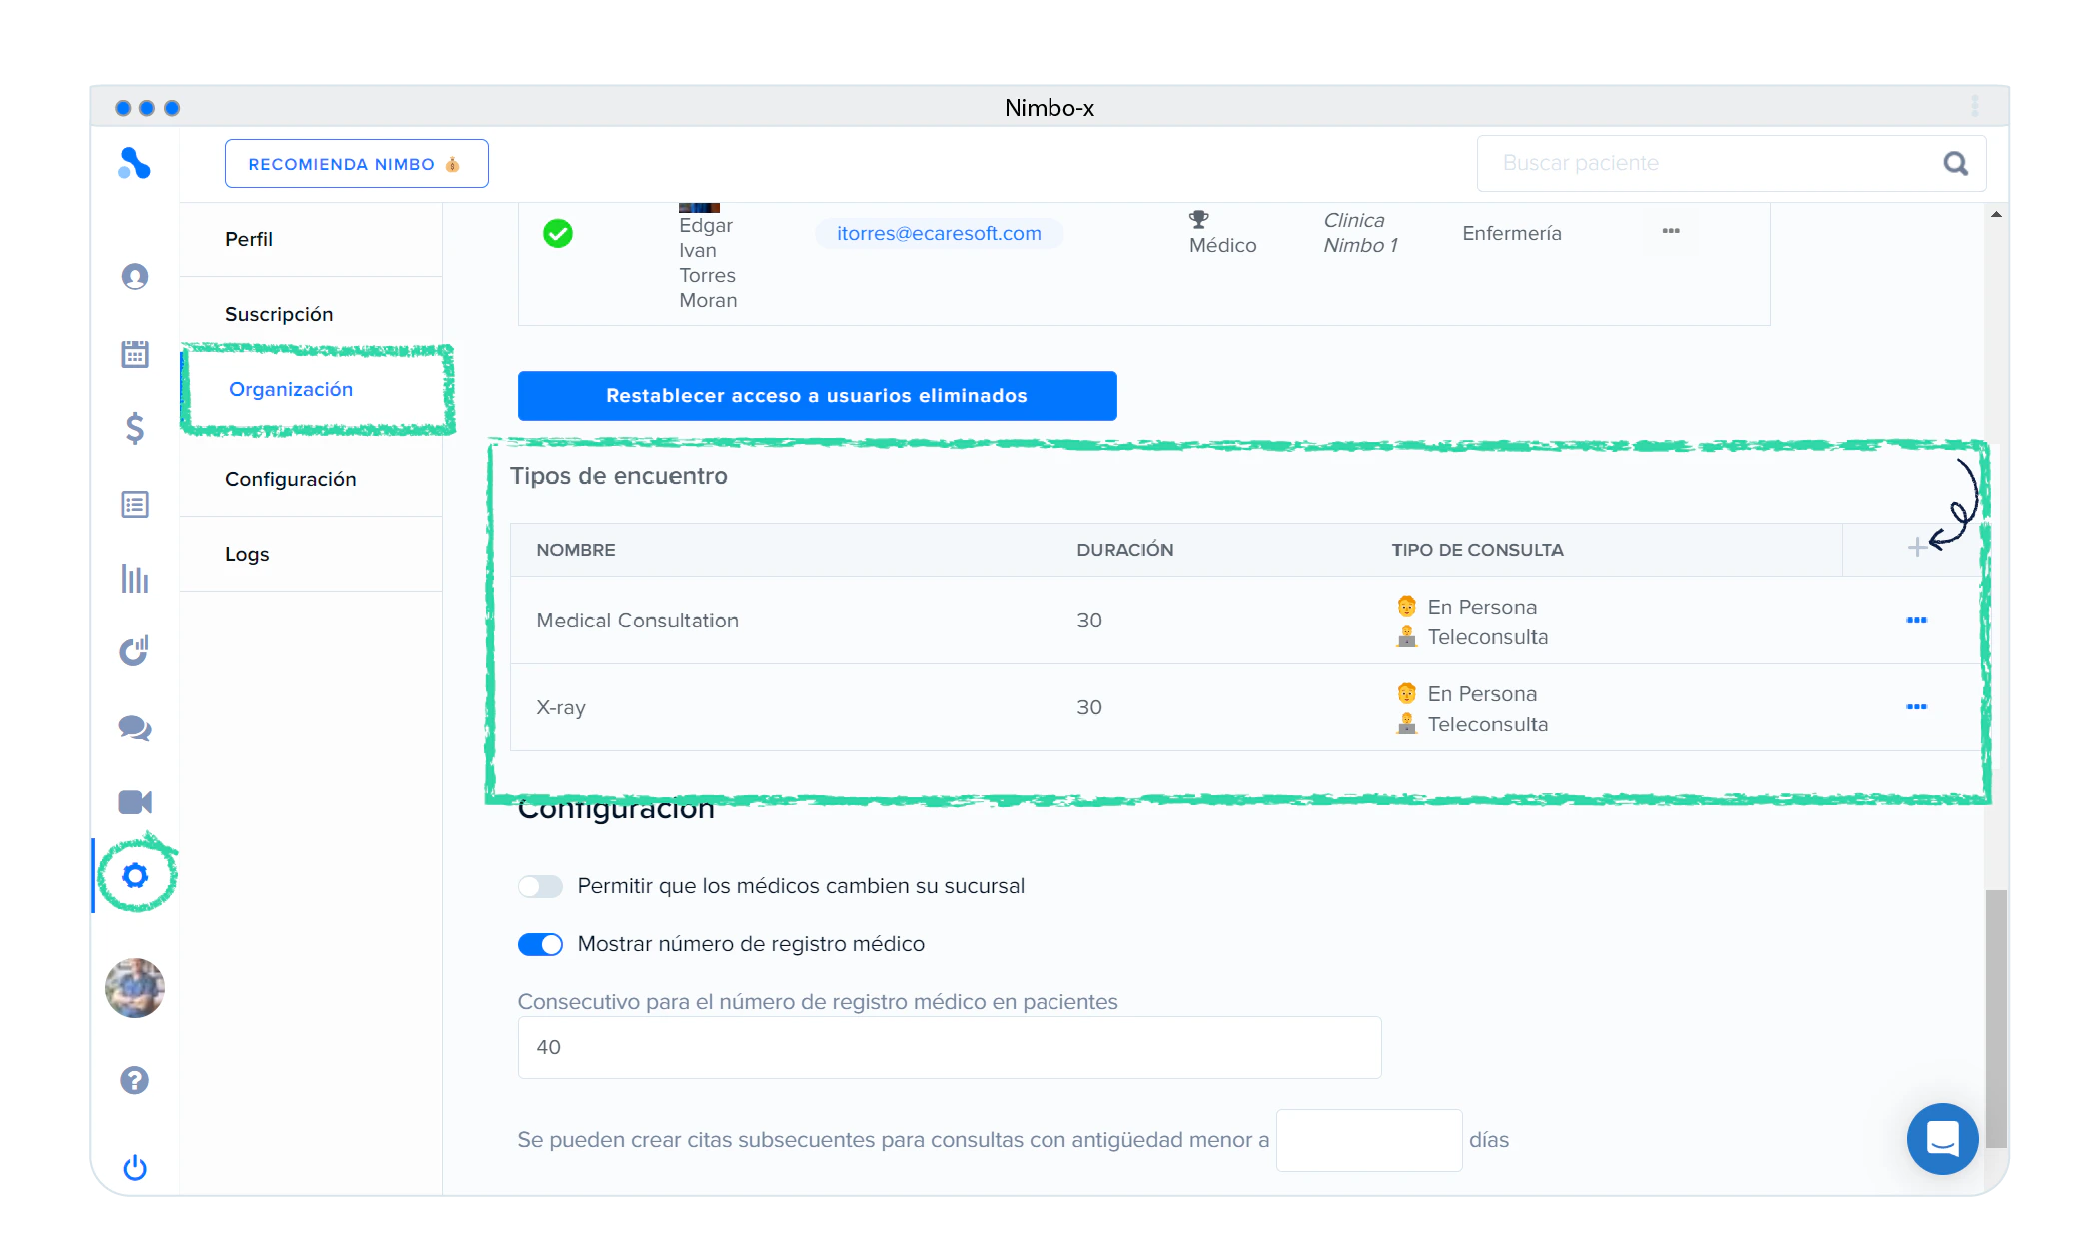Enable permitir que los médicos cambien sucursal
The width and height of the screenshot is (2100, 1250).
(x=540, y=886)
